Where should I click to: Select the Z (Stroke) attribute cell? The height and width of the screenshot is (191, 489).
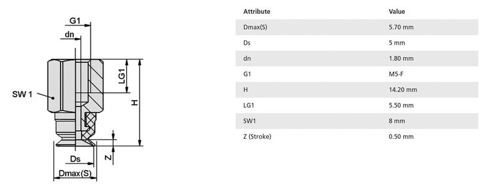pyautogui.click(x=257, y=137)
